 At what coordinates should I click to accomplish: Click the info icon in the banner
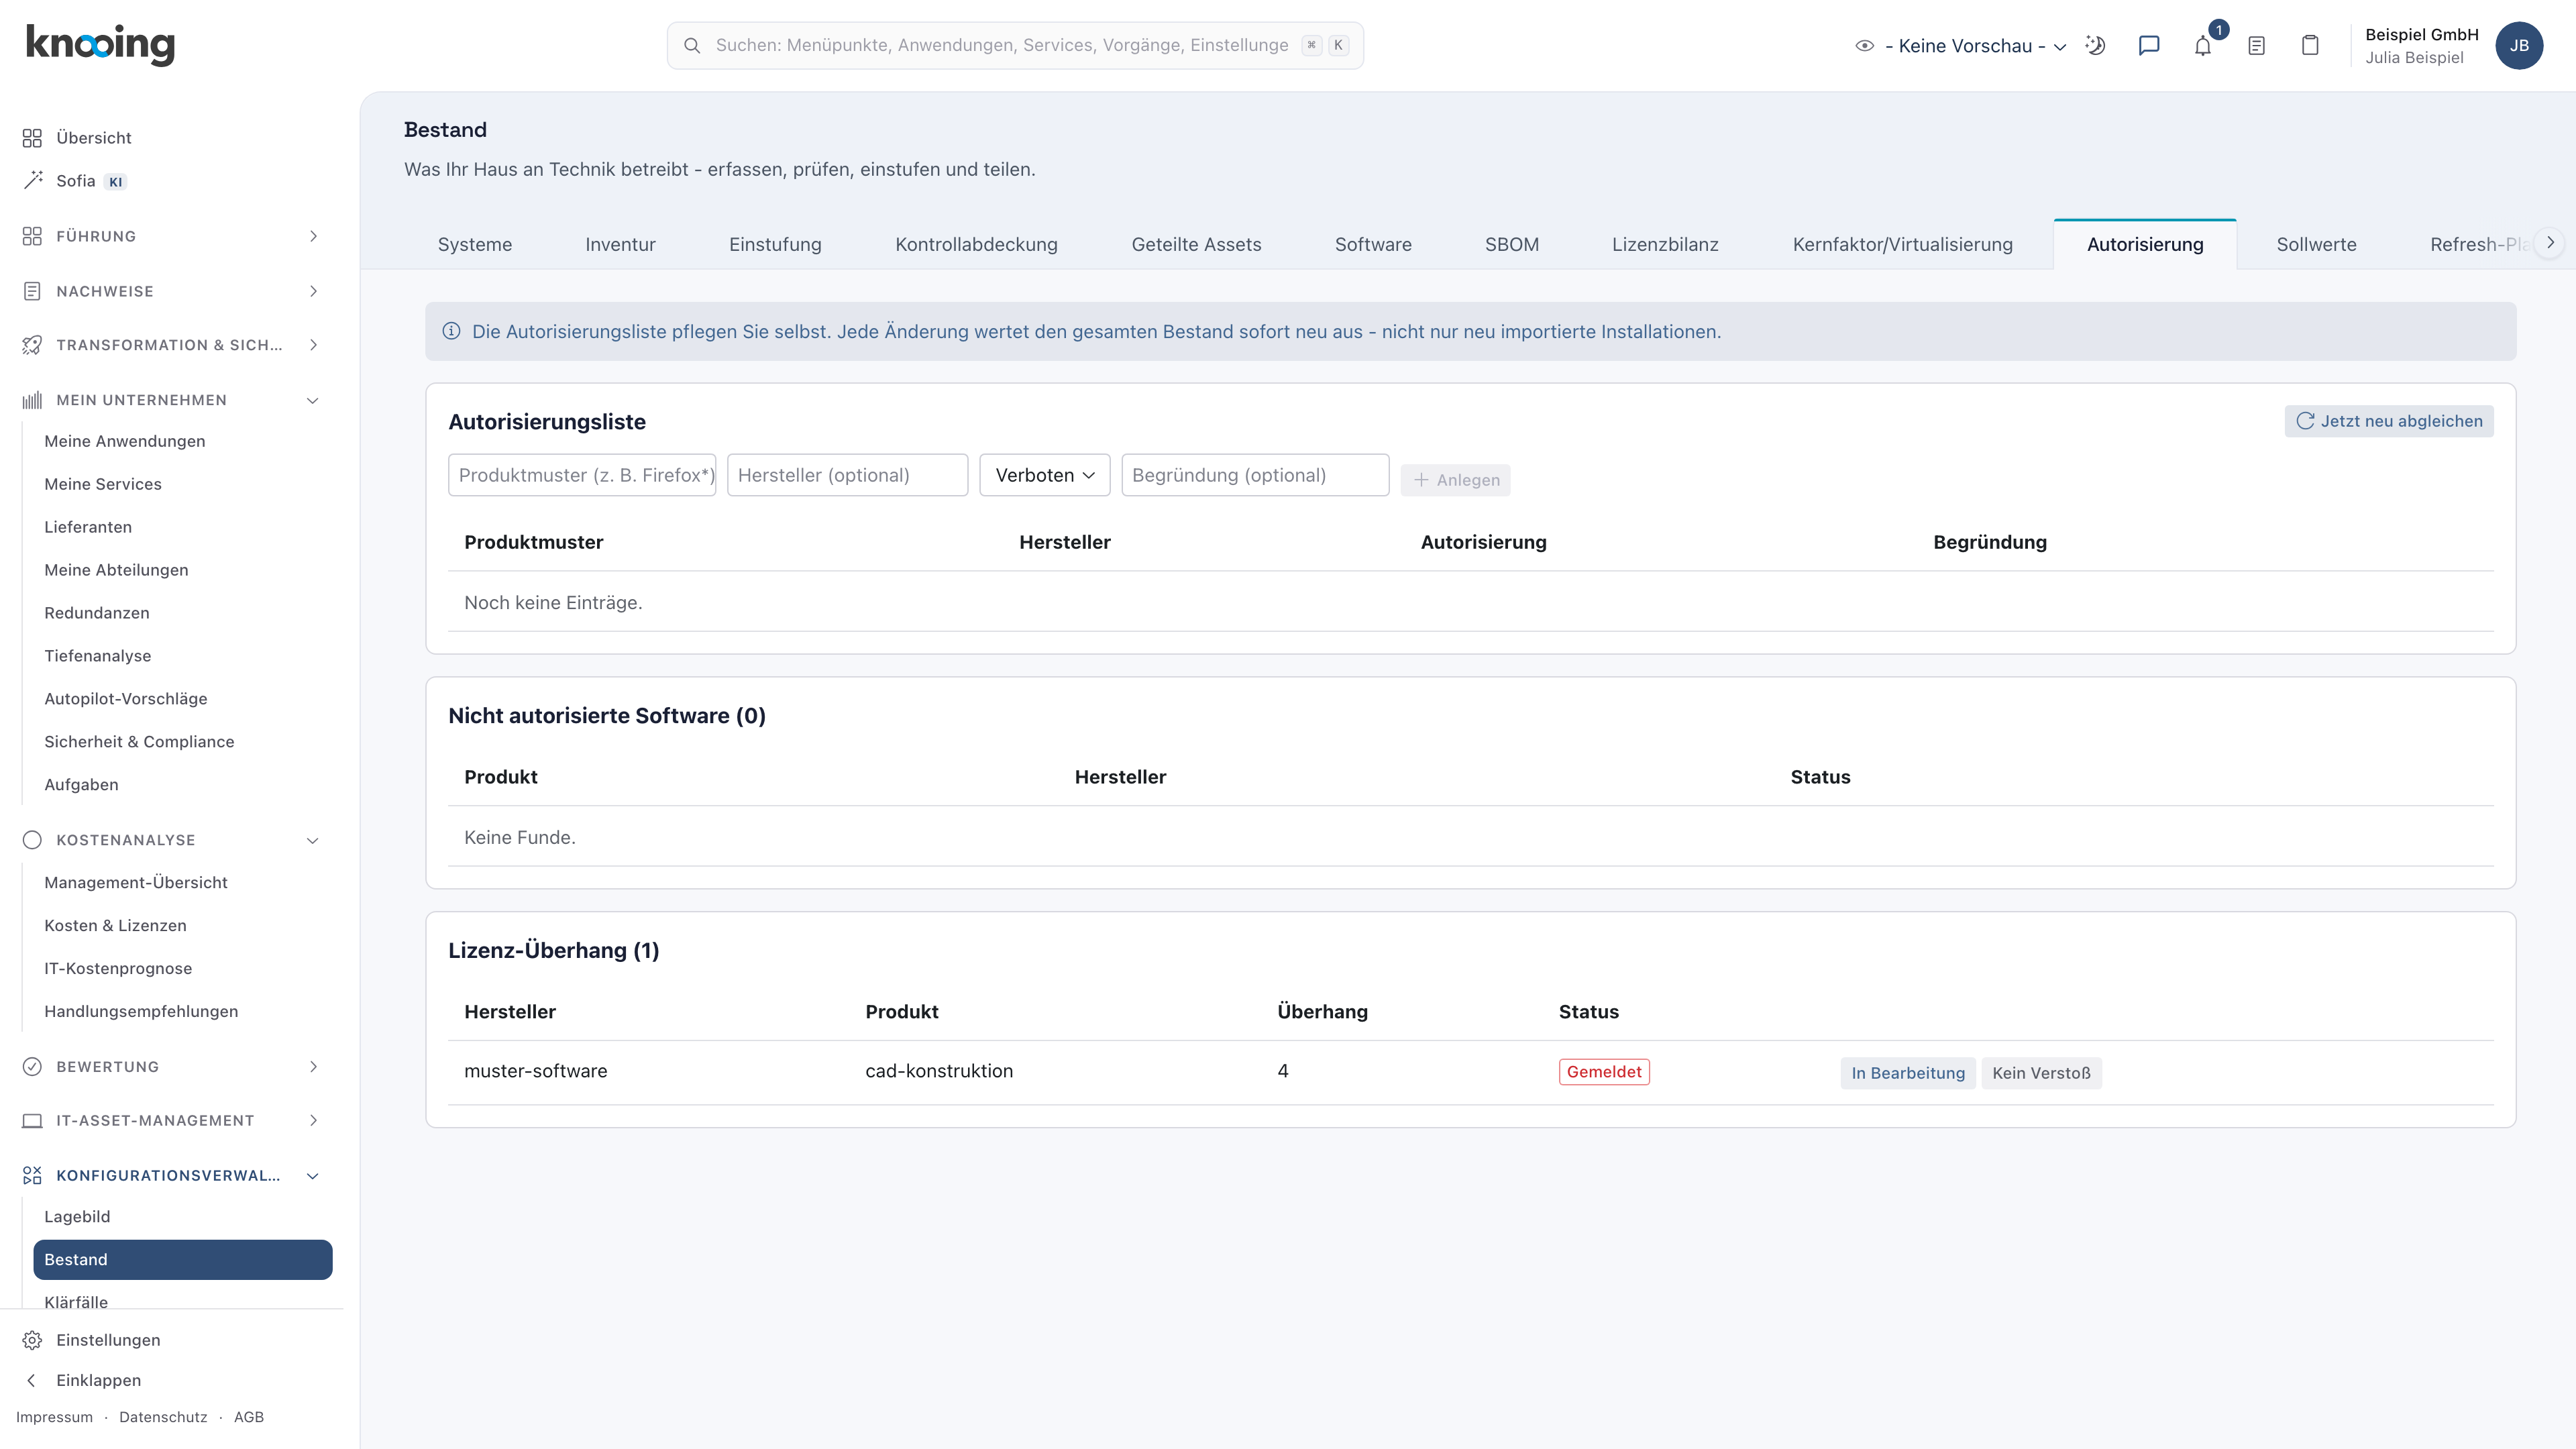click(451, 331)
